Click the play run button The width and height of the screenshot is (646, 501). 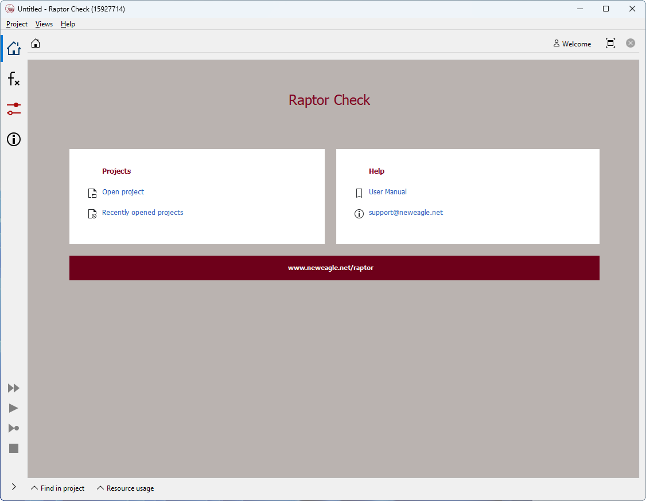tap(14, 408)
